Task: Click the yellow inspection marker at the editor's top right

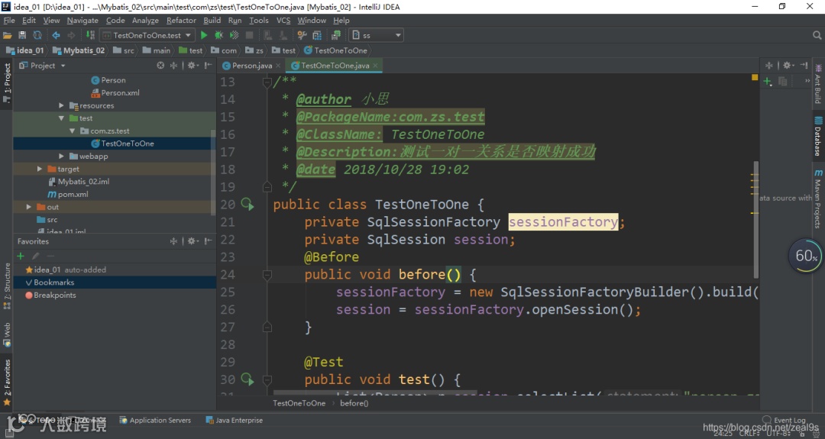Action: click(x=755, y=77)
